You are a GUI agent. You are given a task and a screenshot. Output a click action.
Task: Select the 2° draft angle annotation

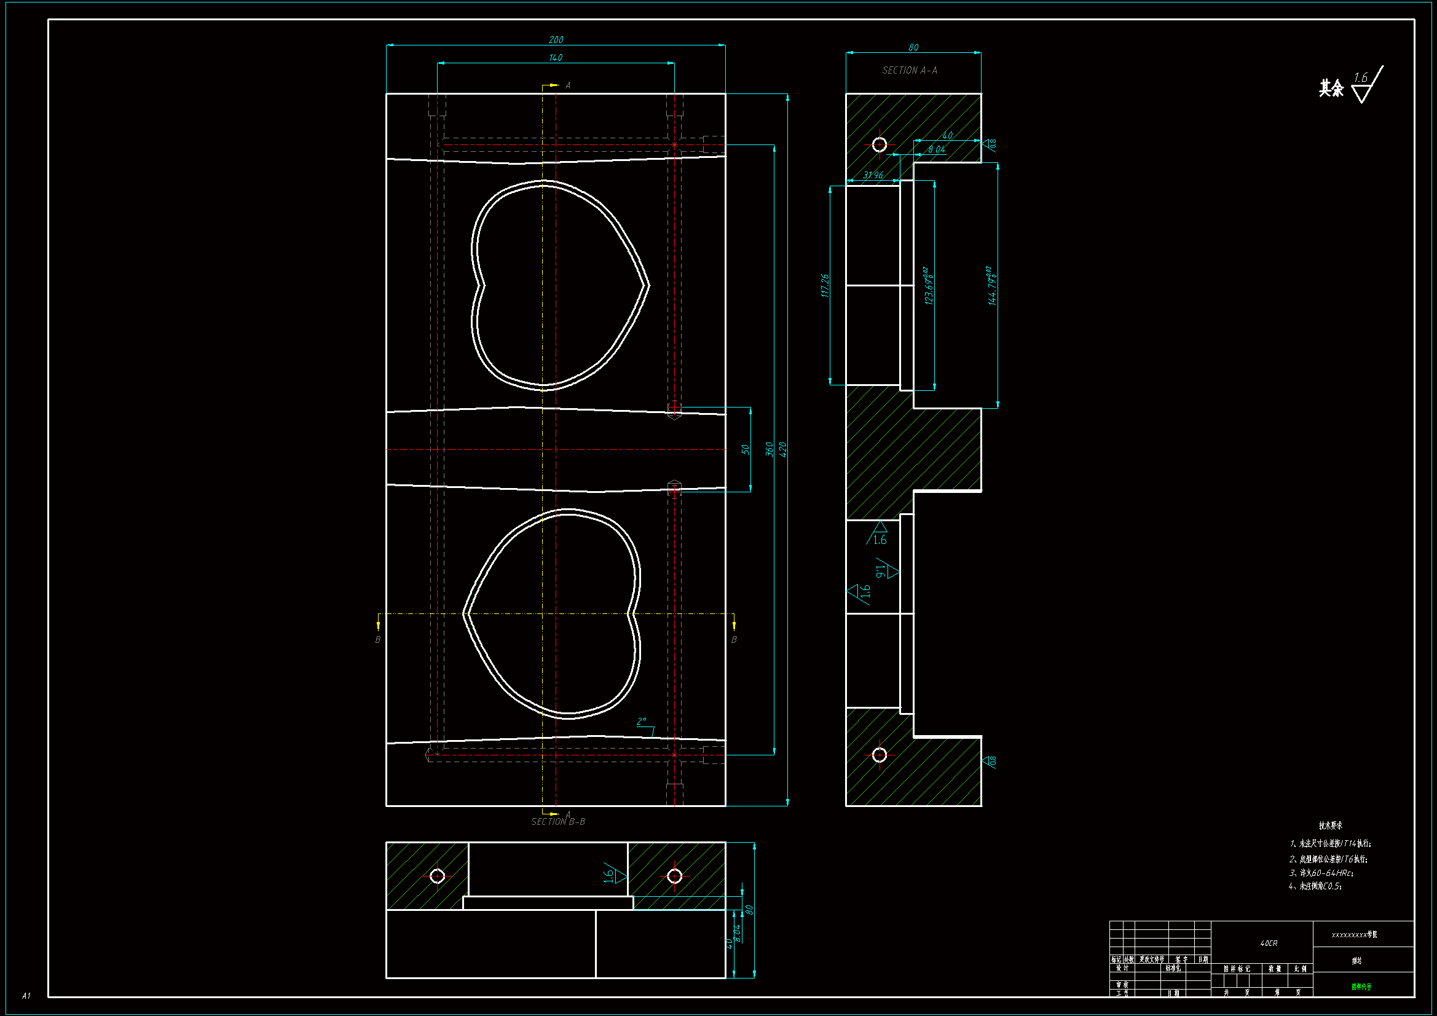pos(642,722)
